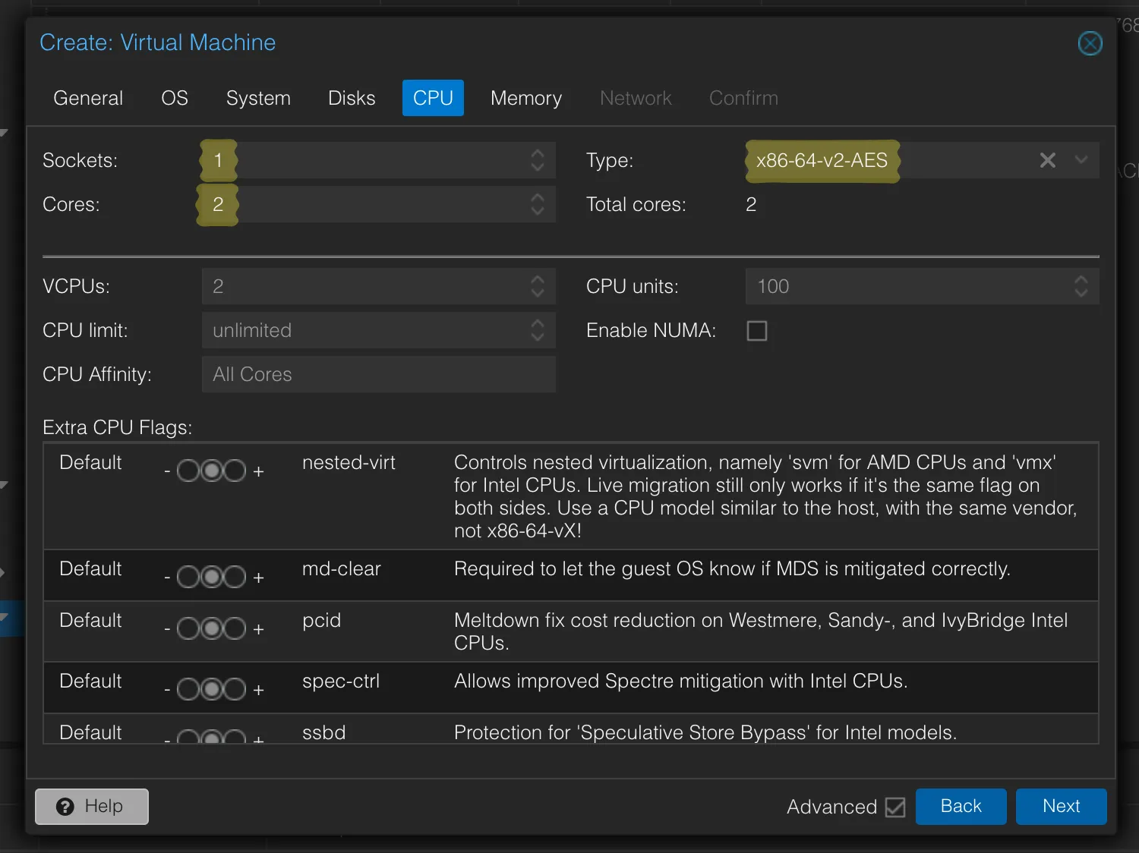1139x853 pixels.
Task: Set spec-ctrl flag to on (right radio)
Action: (235, 690)
